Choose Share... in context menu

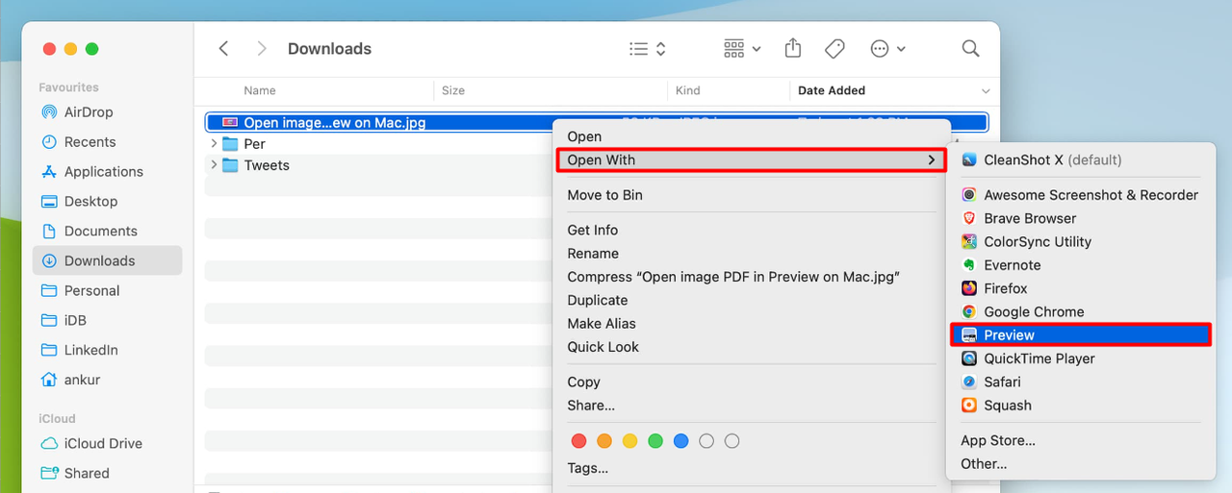[x=752, y=405]
